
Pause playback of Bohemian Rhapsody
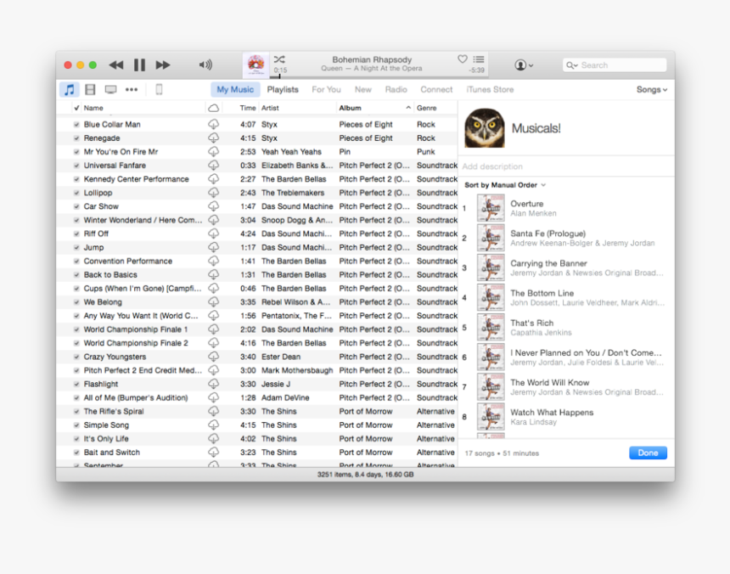point(139,64)
